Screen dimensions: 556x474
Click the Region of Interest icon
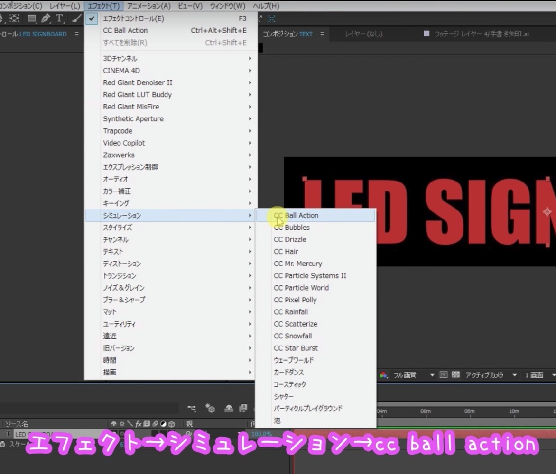pyautogui.click(x=443, y=375)
